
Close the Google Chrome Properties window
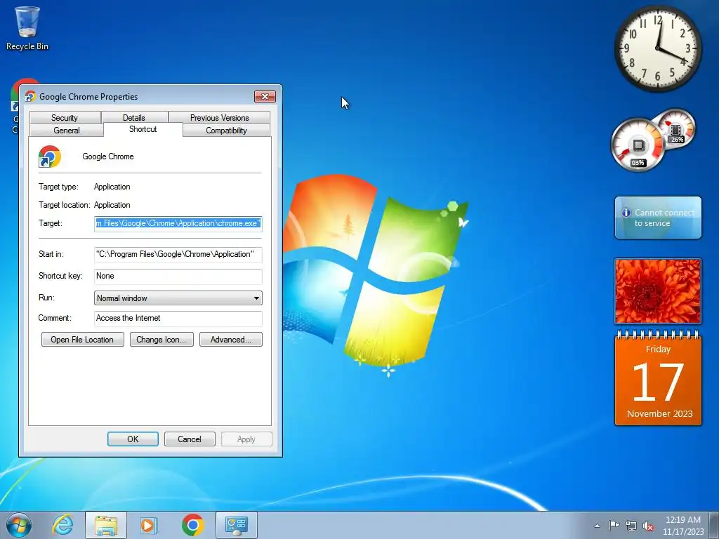pyautogui.click(x=265, y=96)
